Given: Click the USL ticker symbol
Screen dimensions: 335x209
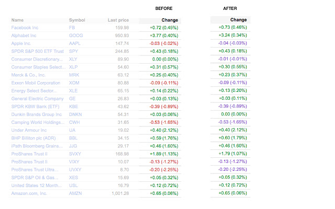Looking at the screenshot, I should 73,185.
